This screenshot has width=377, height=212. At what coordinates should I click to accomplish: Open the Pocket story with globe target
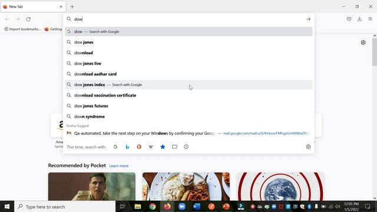[x=280, y=187]
